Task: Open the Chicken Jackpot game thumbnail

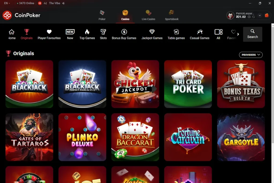Action: 135,84
